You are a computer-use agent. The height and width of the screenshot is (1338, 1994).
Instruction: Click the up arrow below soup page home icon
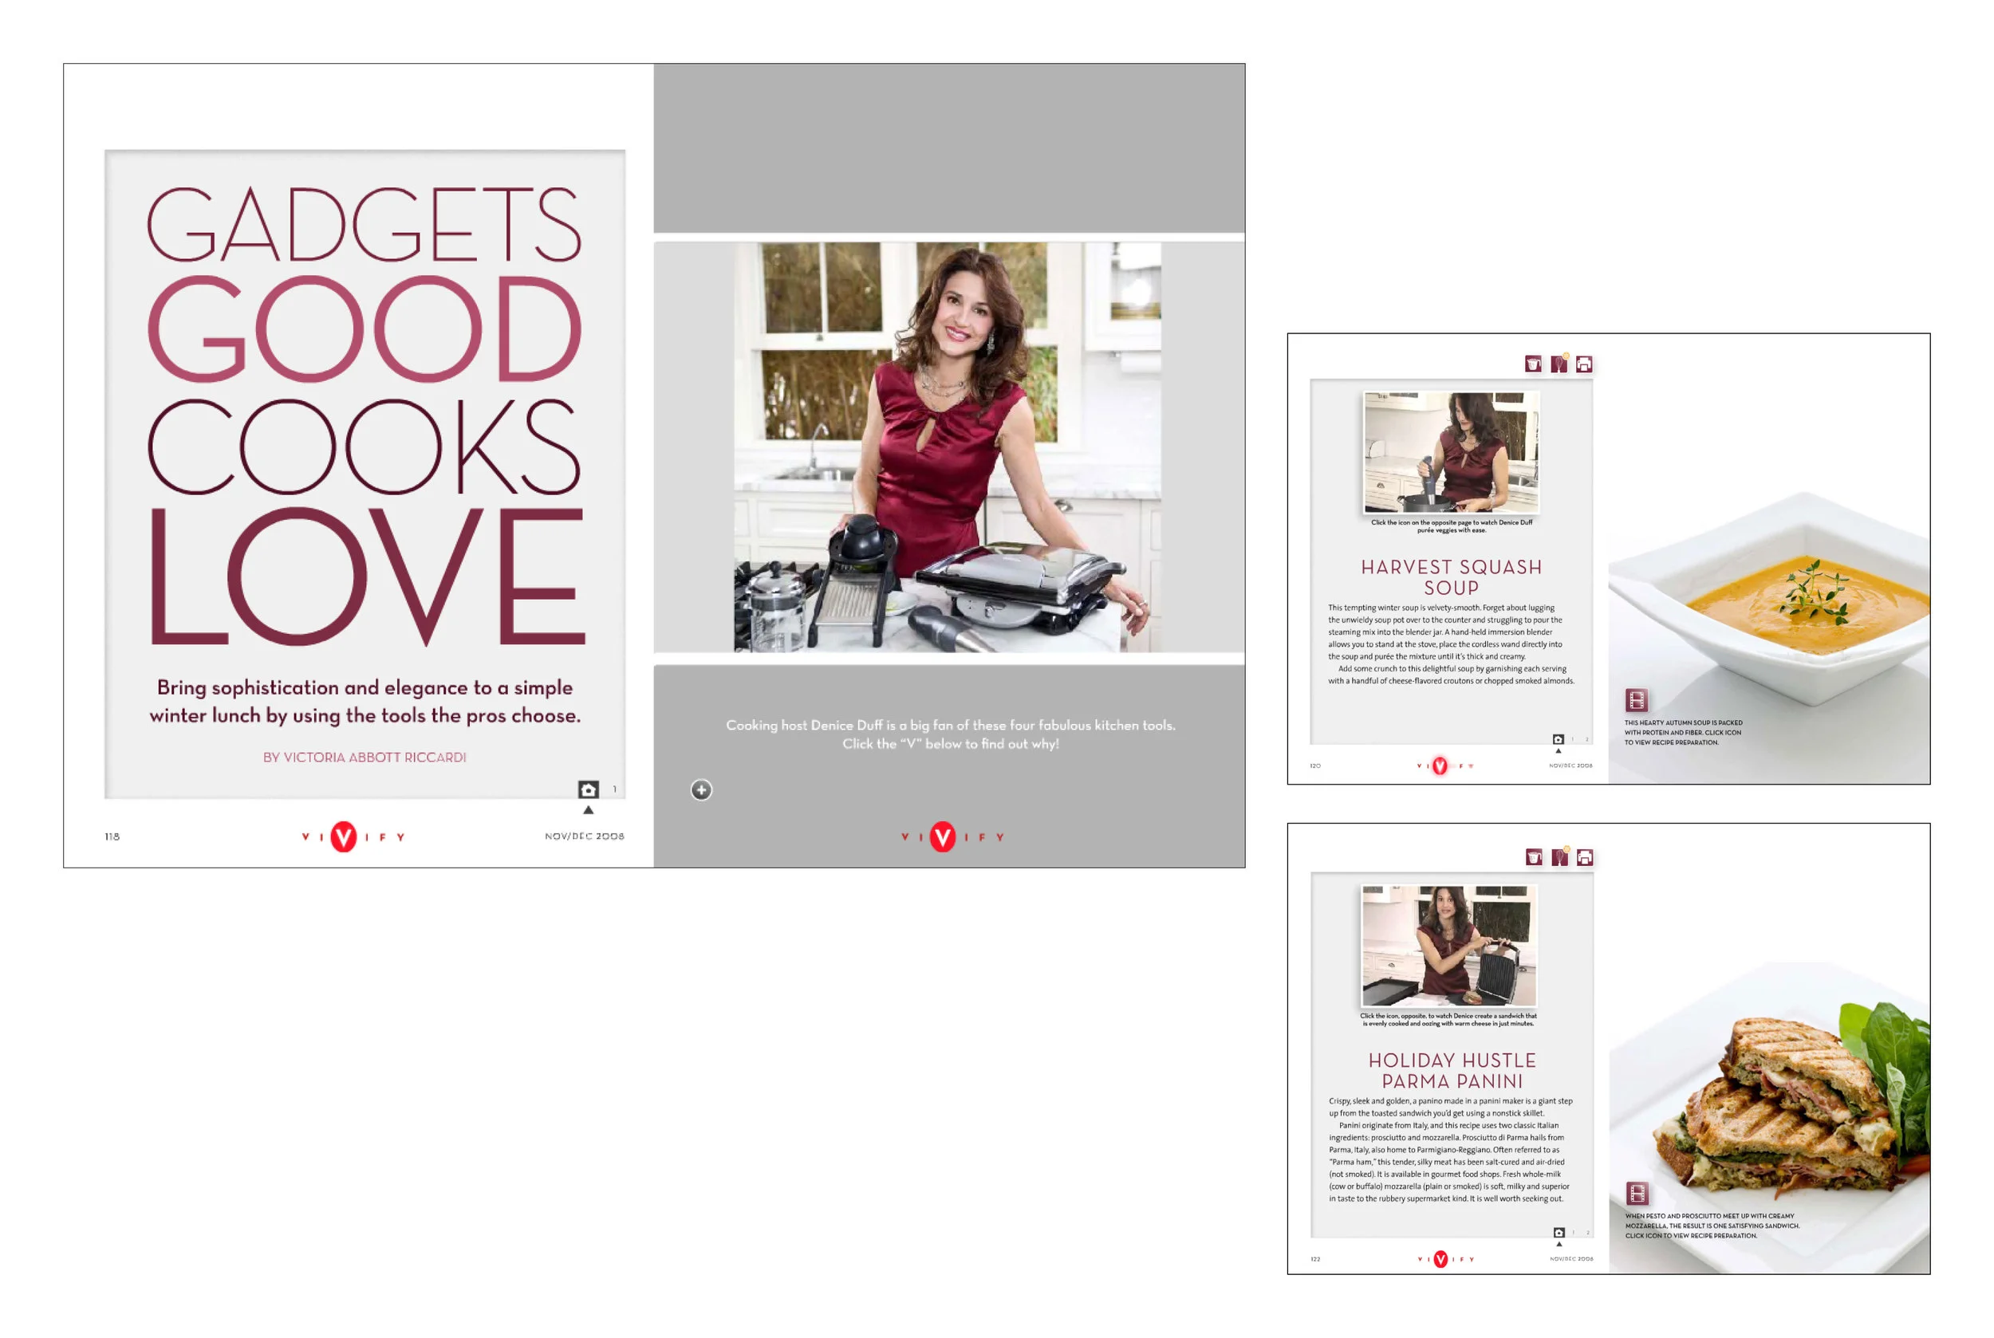[x=1558, y=751]
